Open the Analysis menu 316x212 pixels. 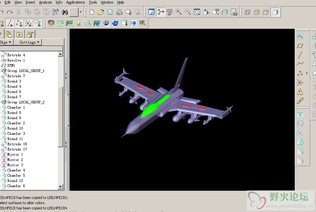pos(45,2)
